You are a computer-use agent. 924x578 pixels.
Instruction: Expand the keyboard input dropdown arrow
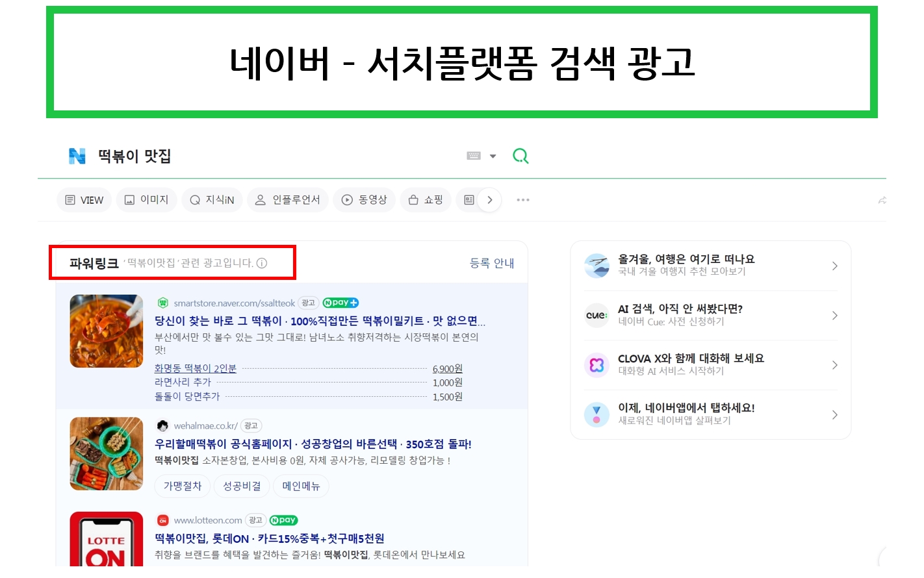(x=493, y=157)
